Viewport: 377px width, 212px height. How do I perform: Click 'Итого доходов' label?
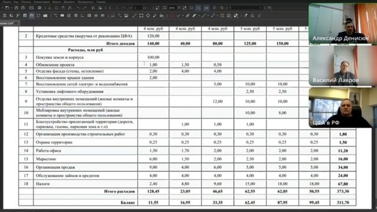point(120,44)
